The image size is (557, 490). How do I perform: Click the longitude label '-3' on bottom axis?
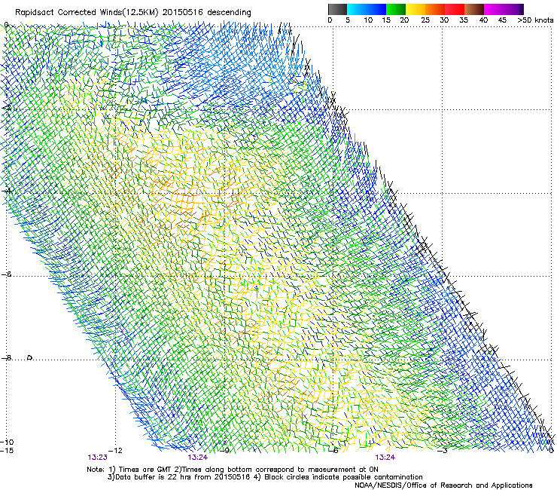point(443,451)
